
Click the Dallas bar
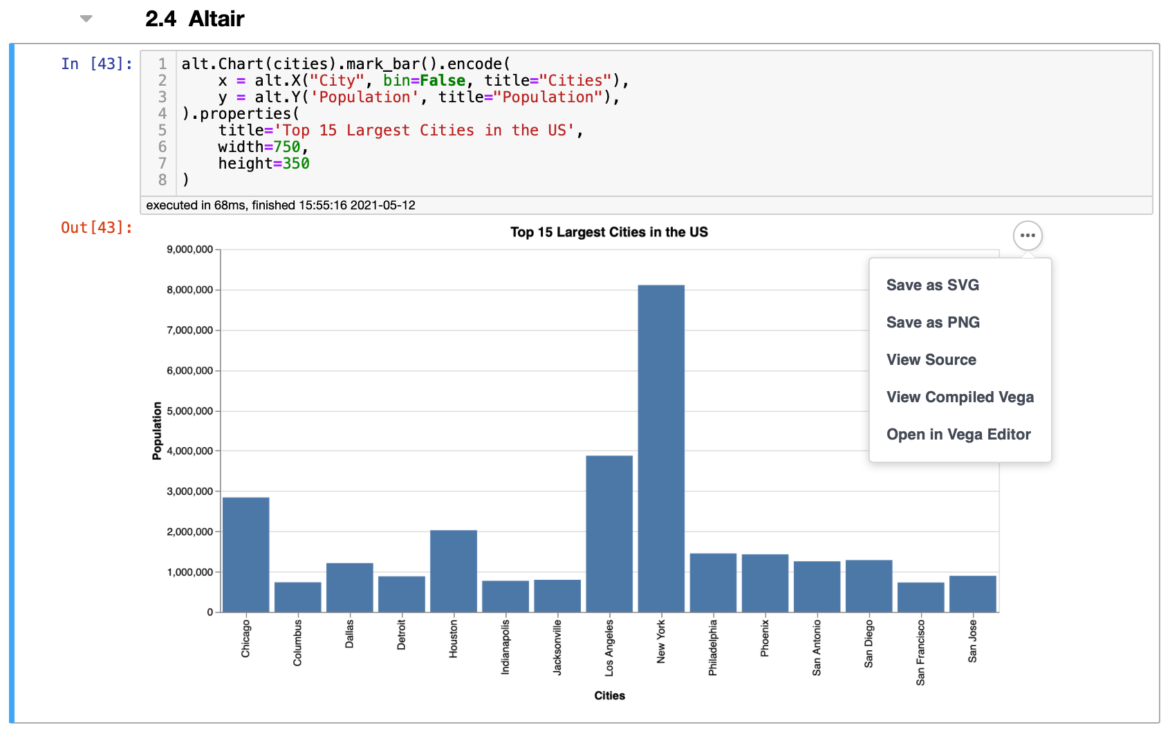click(350, 587)
